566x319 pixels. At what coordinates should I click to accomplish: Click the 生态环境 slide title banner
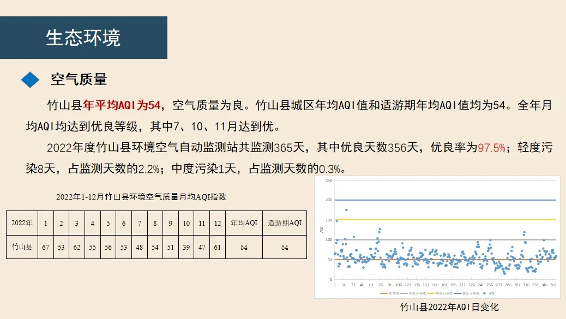pyautogui.click(x=83, y=38)
